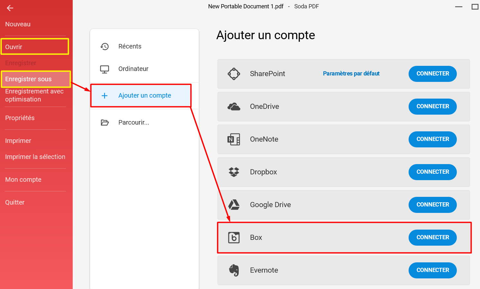Viewport: 480px width, 289px height.
Task: Click the Récents clock icon
Action: [105, 47]
